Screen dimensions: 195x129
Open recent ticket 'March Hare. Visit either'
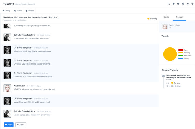click(178, 78)
